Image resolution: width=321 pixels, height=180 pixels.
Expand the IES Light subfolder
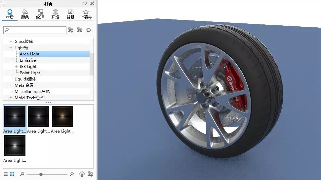coord(16,66)
